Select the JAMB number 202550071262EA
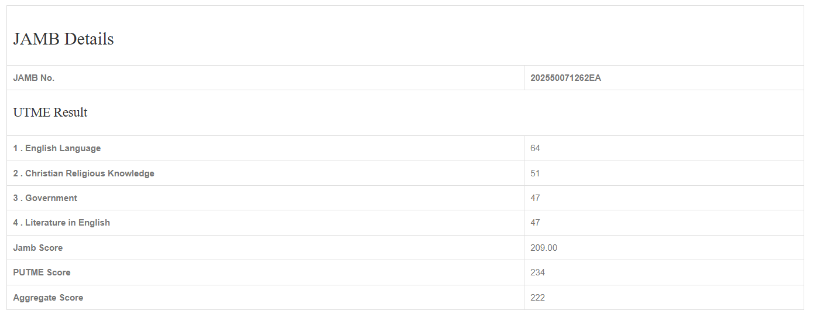This screenshot has width=813, height=317. [x=565, y=78]
